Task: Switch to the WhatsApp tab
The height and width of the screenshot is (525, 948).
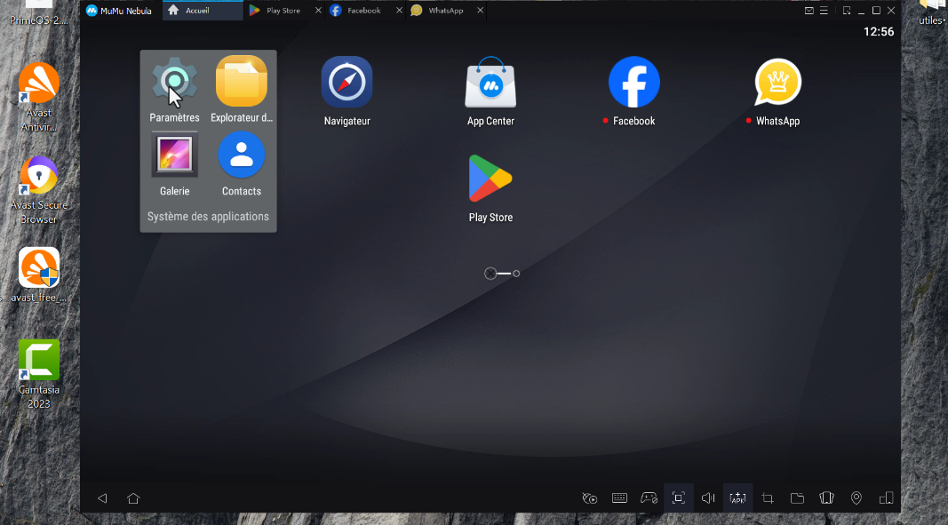Action: point(446,11)
